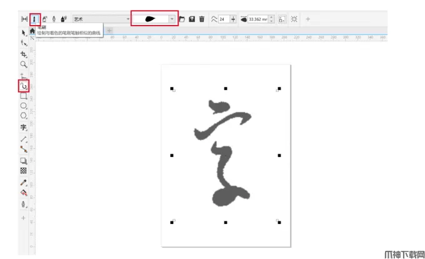425x259 pixels.
Task: Click the stroke width field 33.362 mm
Action: tap(258, 19)
